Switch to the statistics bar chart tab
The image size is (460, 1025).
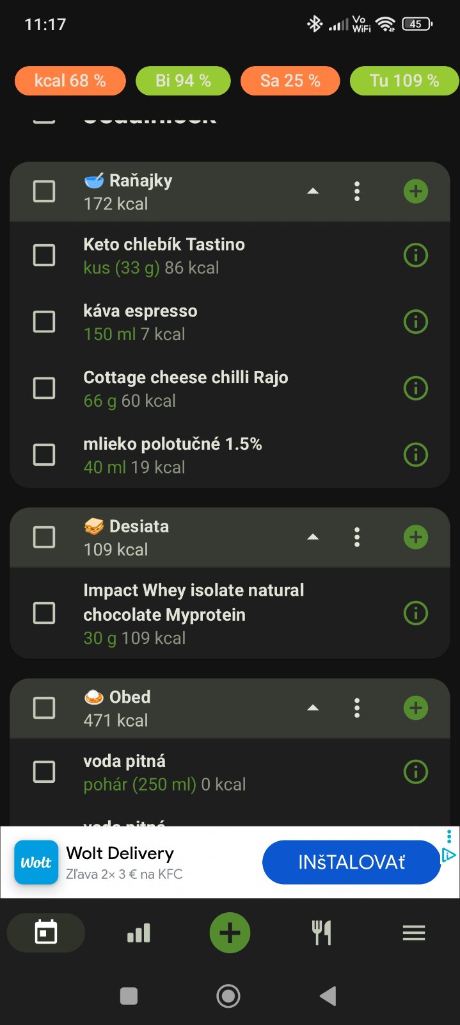pyautogui.click(x=139, y=933)
